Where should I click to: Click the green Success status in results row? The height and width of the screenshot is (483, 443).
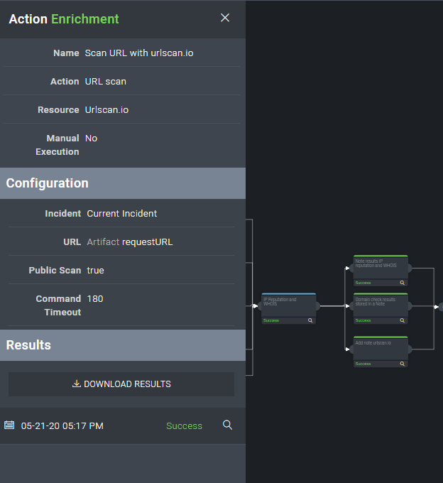pos(184,426)
